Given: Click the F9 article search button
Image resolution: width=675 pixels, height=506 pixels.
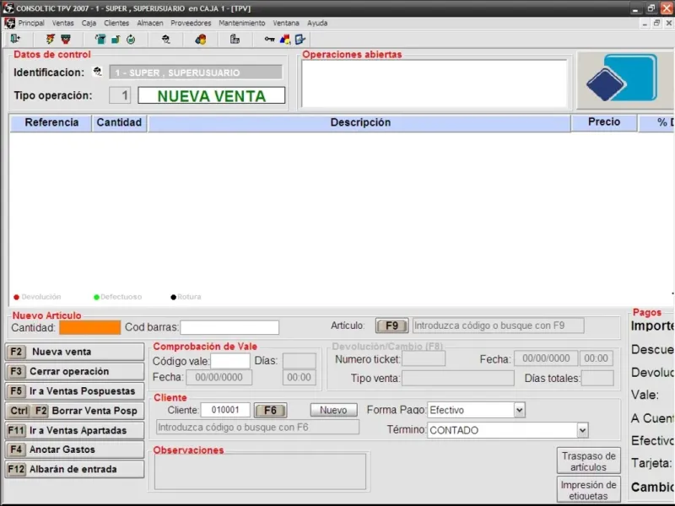Looking at the screenshot, I should pos(391,326).
